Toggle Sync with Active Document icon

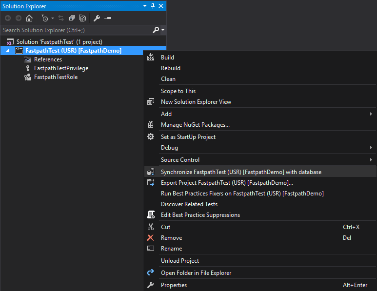coord(61,18)
